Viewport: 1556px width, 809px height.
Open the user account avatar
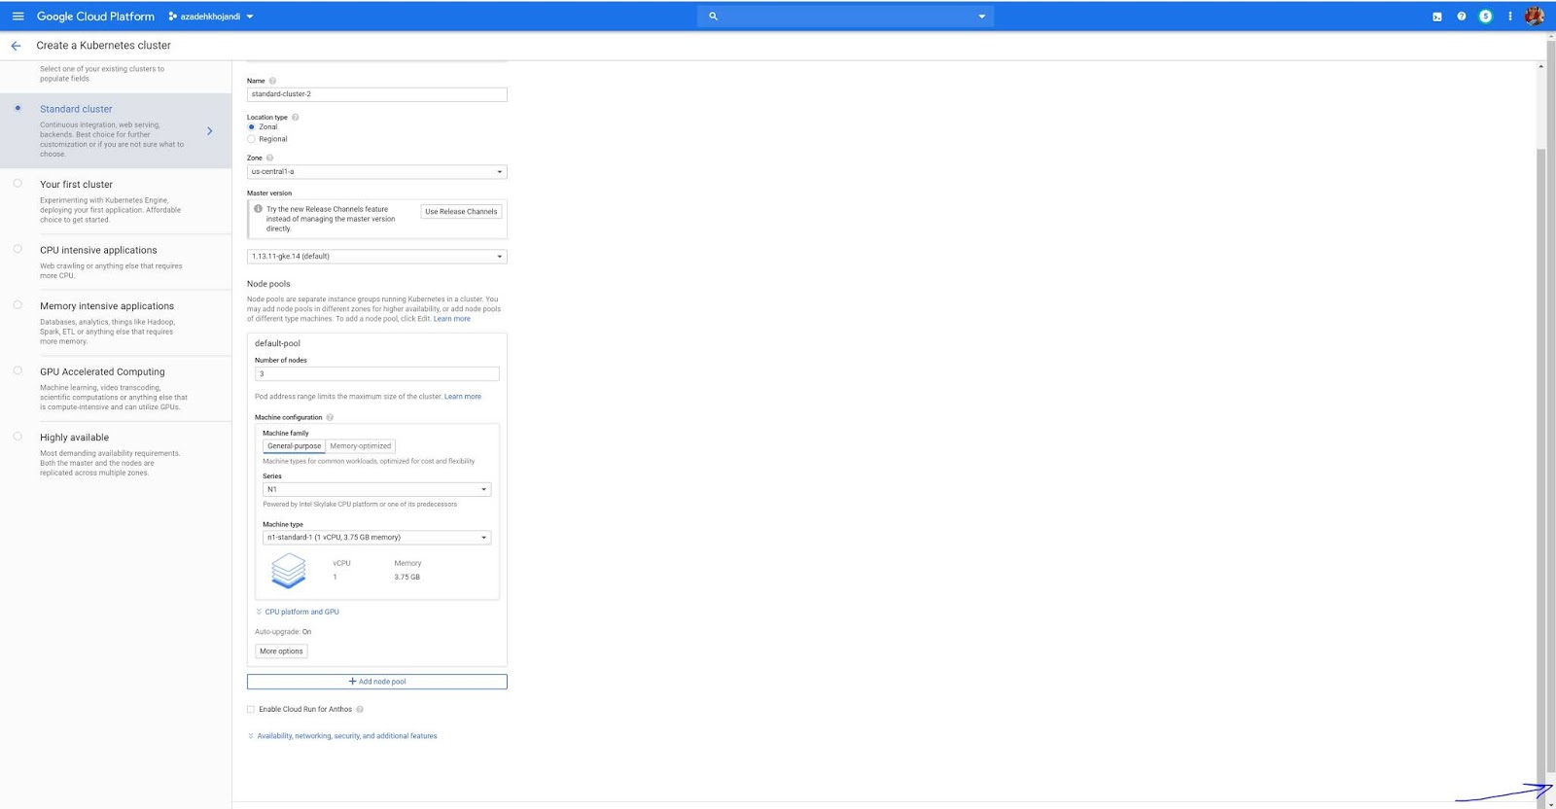click(1535, 17)
